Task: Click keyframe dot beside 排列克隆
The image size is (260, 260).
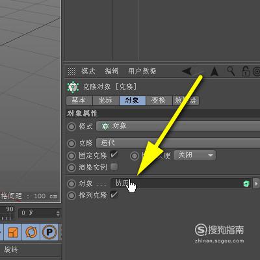Action: (71, 196)
